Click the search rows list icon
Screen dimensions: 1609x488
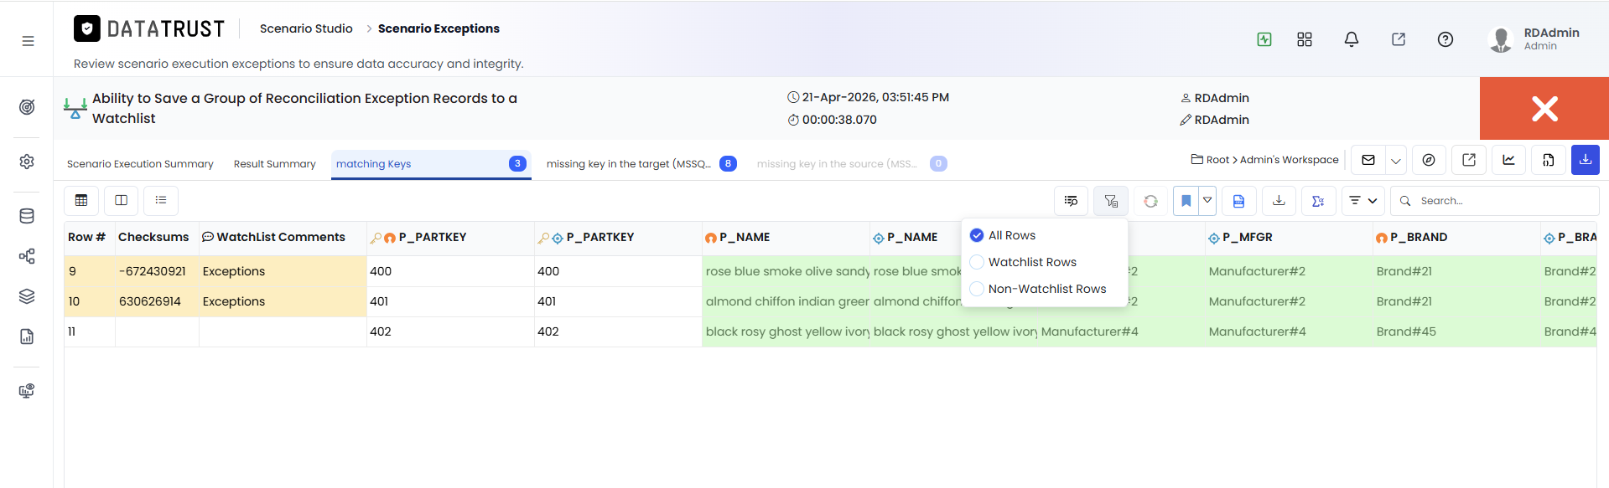[1071, 201]
